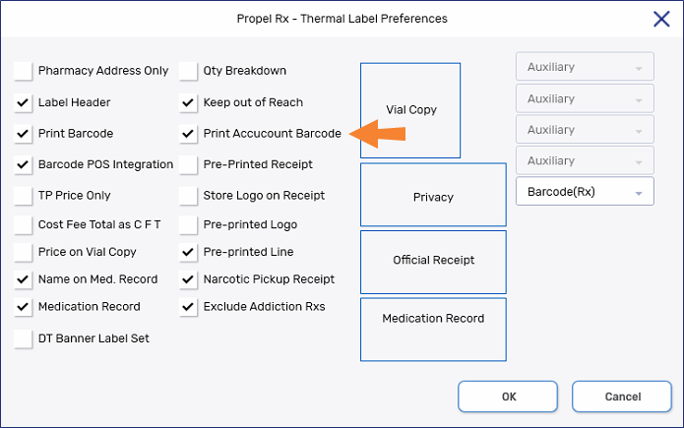Check the TP Price Only box
684x428 pixels.
tap(23, 196)
